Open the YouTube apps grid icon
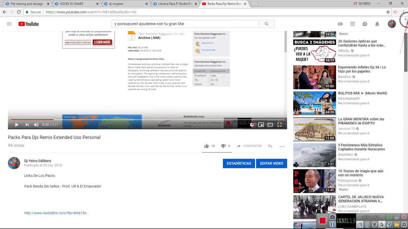Viewport: 408px width, 229px height. (x=353, y=24)
